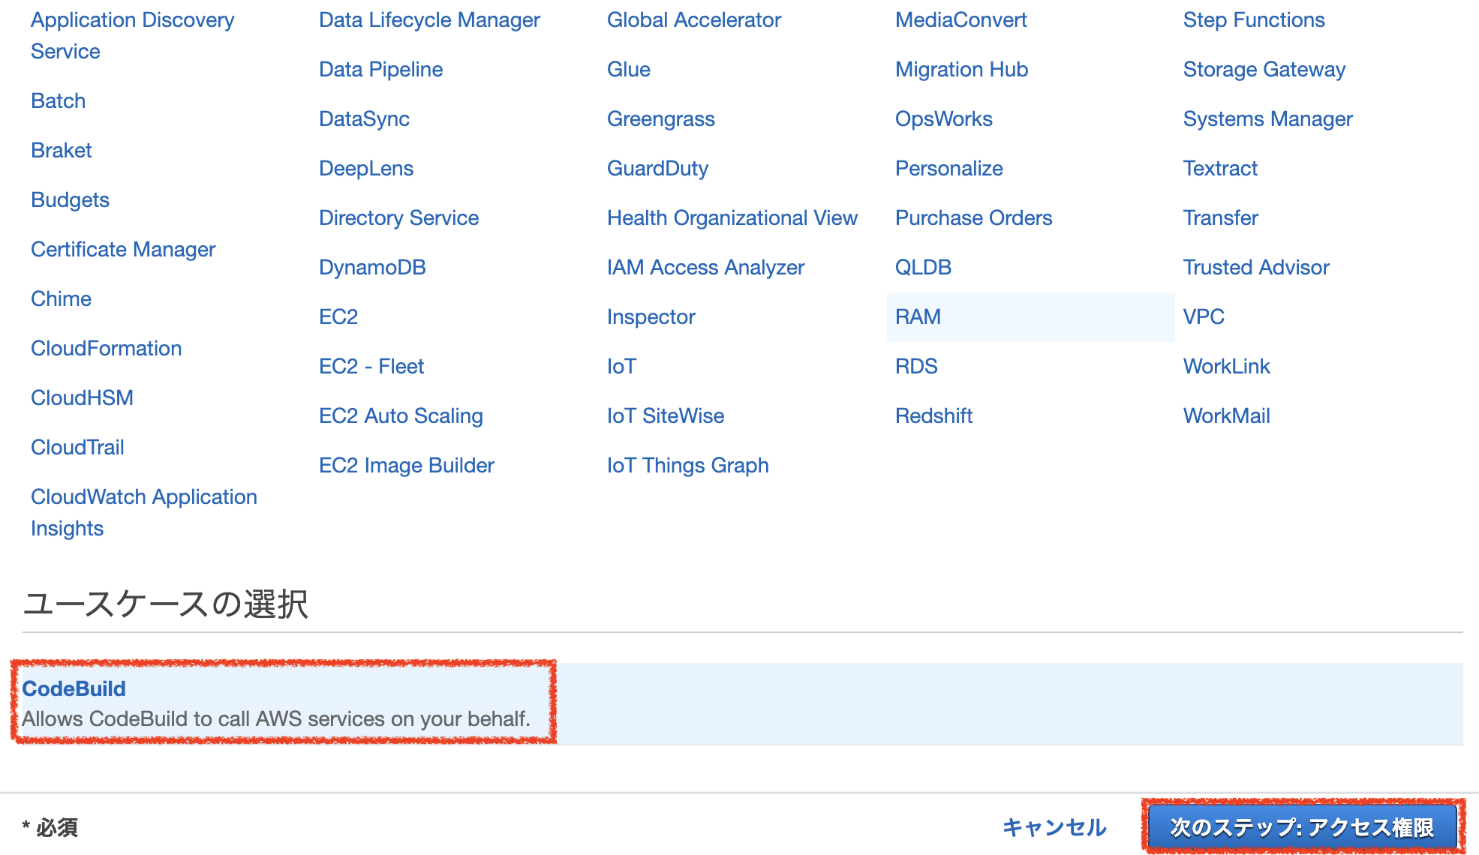Select Data Pipeline service
1479x855 pixels.
(x=381, y=69)
